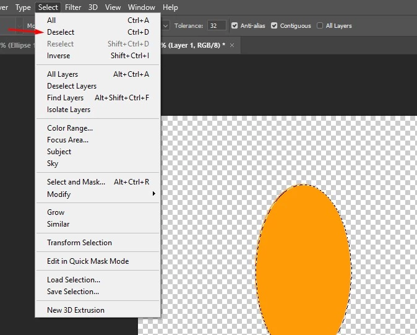Click the Tolerance value field
417x335 pixels.
(x=217, y=25)
